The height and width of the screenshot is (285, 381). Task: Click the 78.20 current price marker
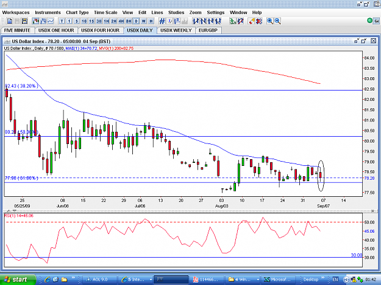369,178
